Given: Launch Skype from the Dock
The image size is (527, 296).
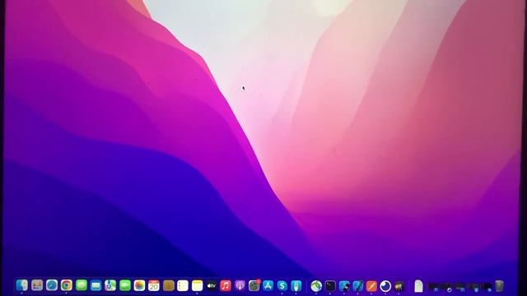Looking at the screenshot, I should tap(282, 285).
